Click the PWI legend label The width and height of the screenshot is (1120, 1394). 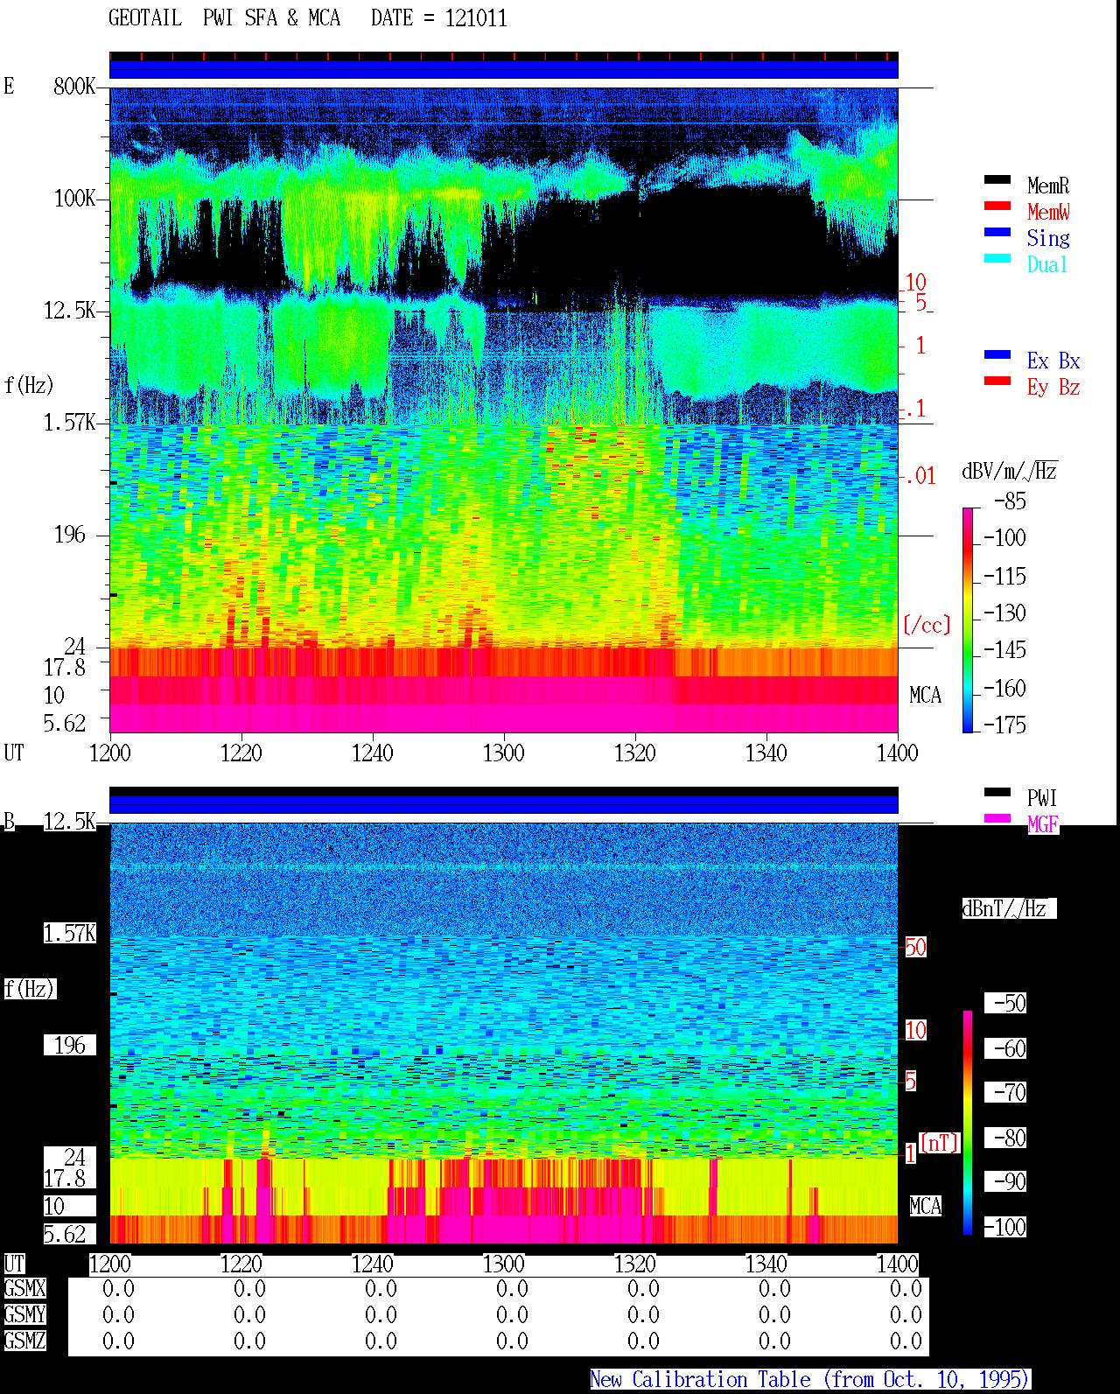point(1042,798)
